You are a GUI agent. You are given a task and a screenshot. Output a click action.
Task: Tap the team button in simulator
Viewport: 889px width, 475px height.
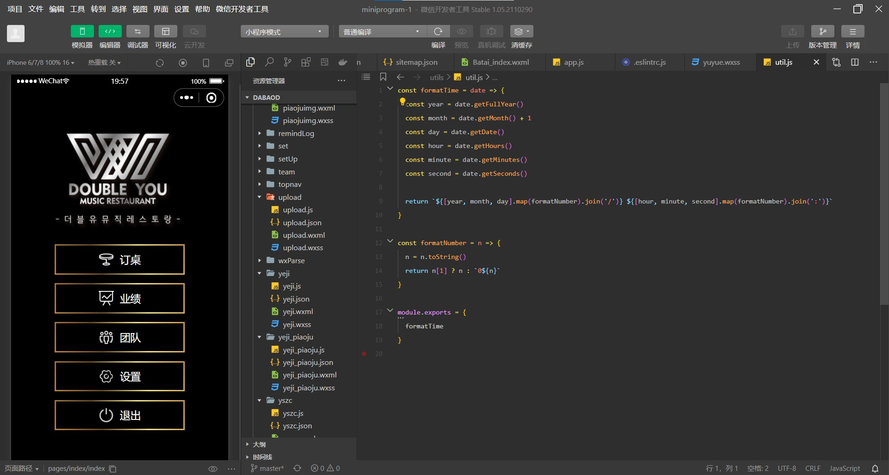119,337
